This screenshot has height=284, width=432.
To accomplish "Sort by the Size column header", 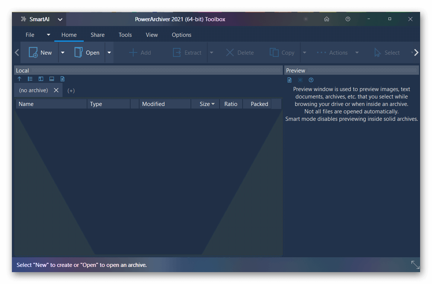I will [205, 104].
